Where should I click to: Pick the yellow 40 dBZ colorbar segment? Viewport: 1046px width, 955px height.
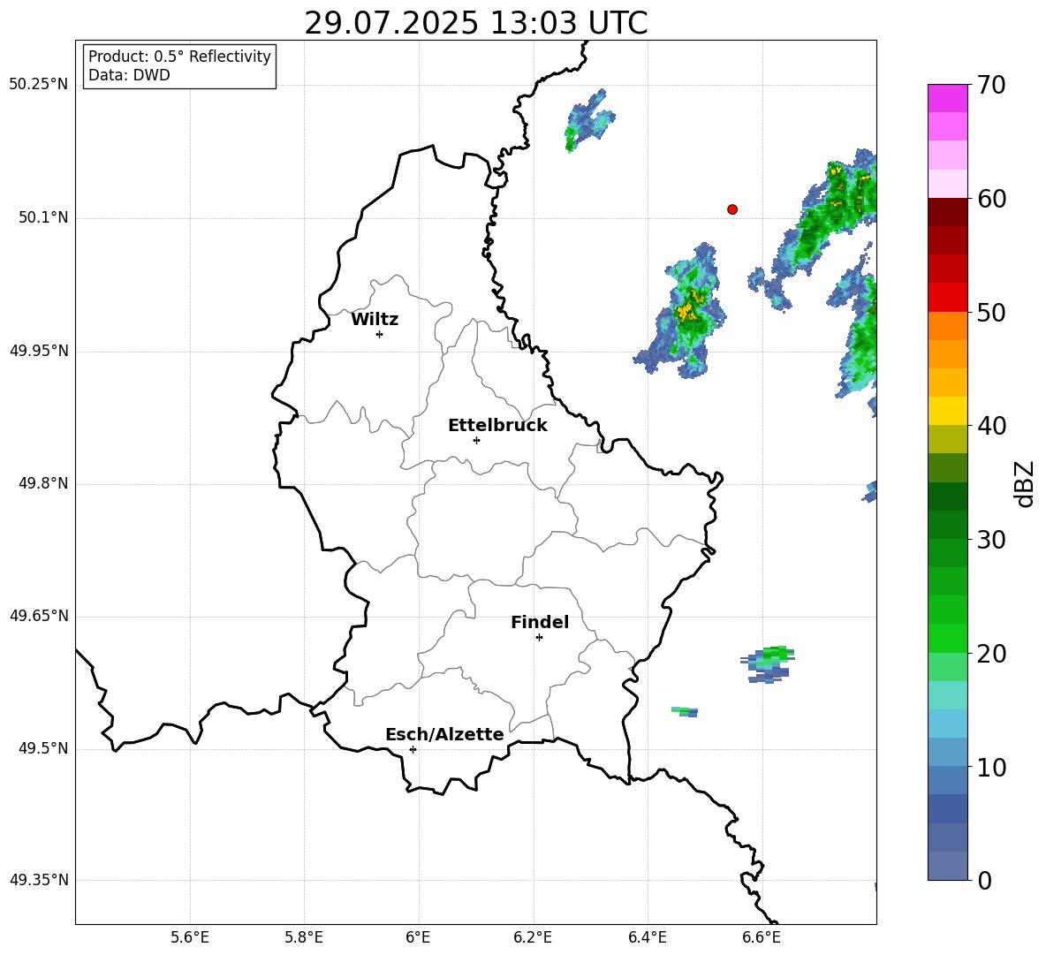[948, 411]
